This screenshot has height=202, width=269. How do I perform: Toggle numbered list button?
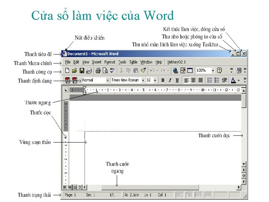[x=210, y=80]
